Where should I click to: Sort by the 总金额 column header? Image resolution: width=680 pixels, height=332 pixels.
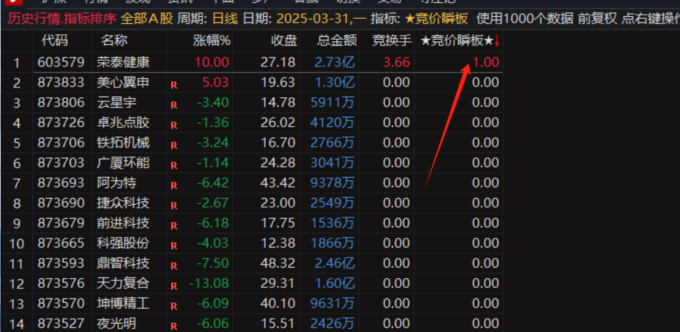click(337, 41)
